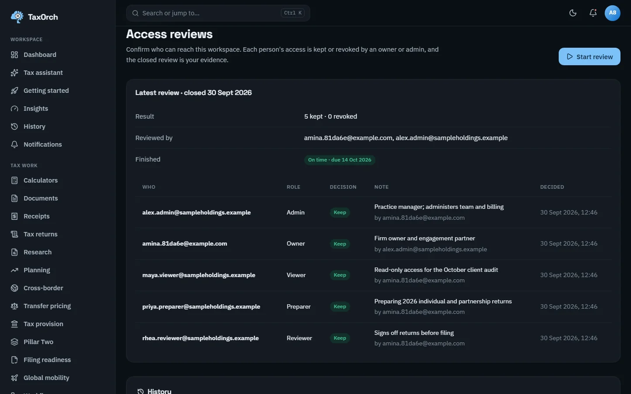Viewport: 631px width, 394px height.
Task: Open the AB user avatar menu
Action: coord(613,13)
